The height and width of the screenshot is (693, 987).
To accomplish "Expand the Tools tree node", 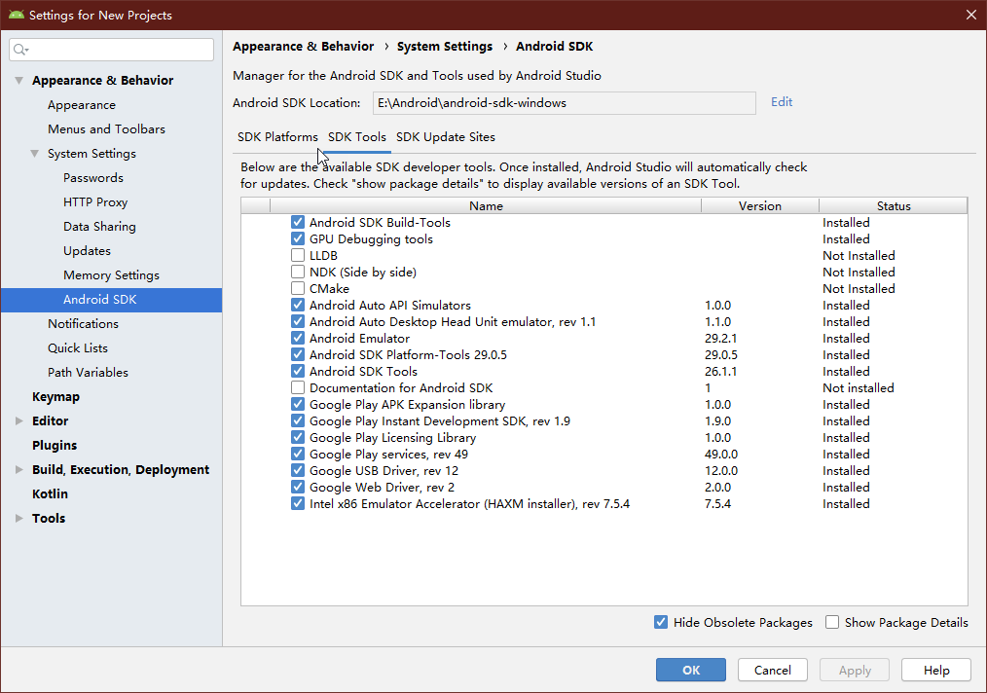I will tap(19, 518).
